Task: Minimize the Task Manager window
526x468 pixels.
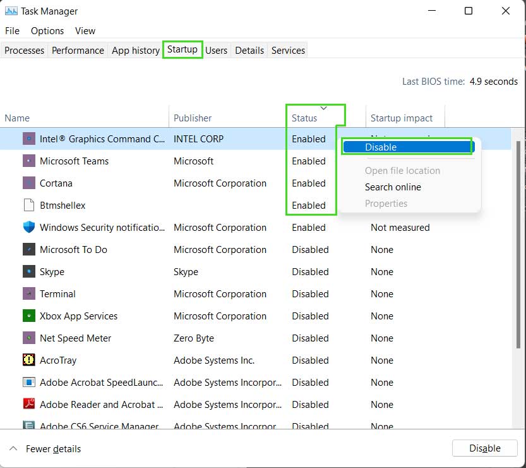Action: pyautogui.click(x=432, y=11)
